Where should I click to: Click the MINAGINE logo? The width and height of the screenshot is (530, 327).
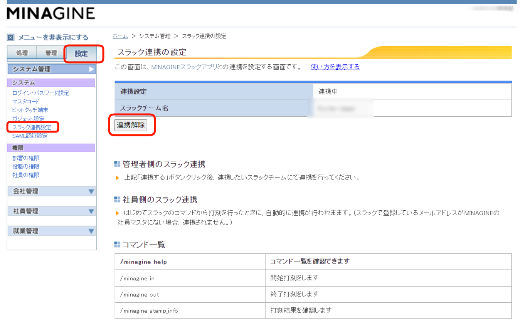(x=50, y=13)
